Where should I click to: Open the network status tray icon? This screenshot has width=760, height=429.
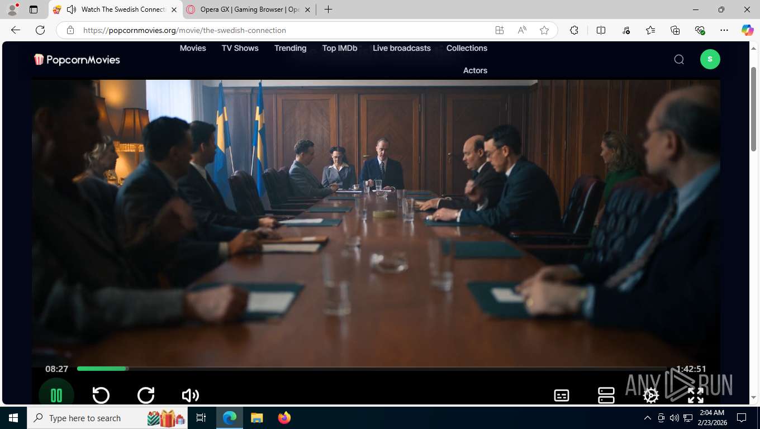[x=687, y=418]
